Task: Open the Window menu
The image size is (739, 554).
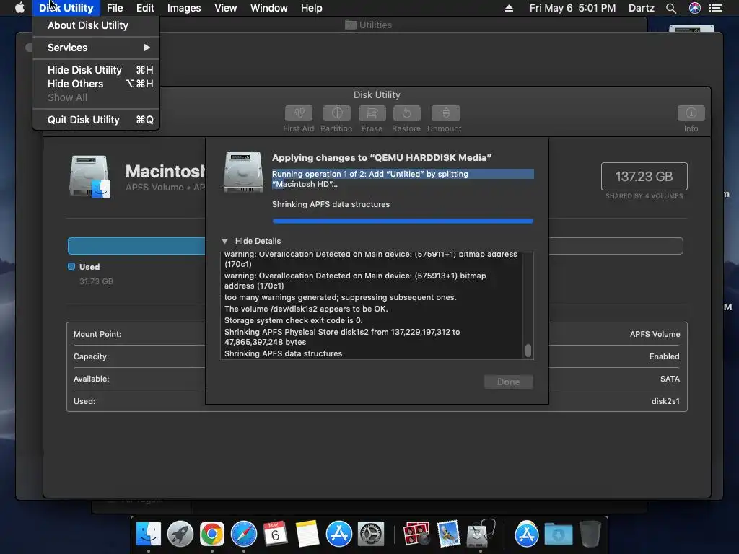Action: pyautogui.click(x=268, y=8)
